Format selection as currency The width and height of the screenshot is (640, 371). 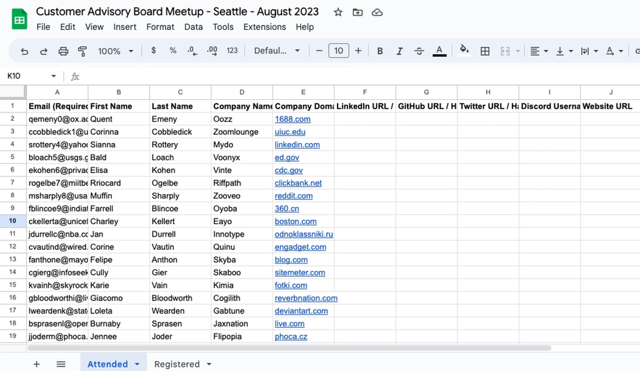154,51
